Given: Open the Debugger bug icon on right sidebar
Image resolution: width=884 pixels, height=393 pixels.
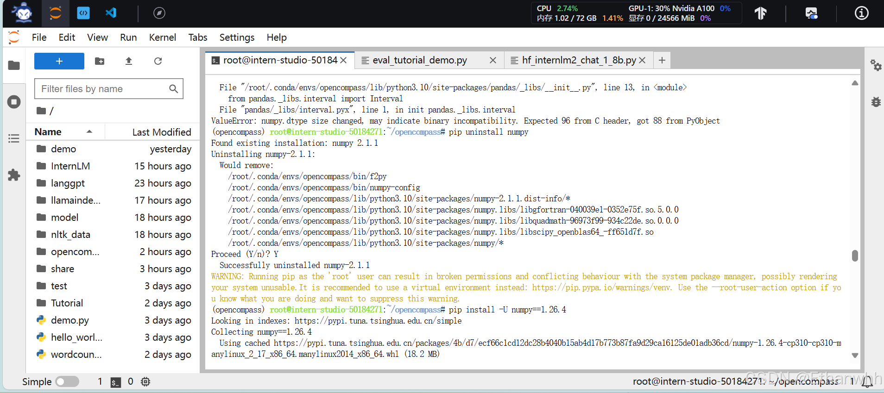Looking at the screenshot, I should pos(876,102).
